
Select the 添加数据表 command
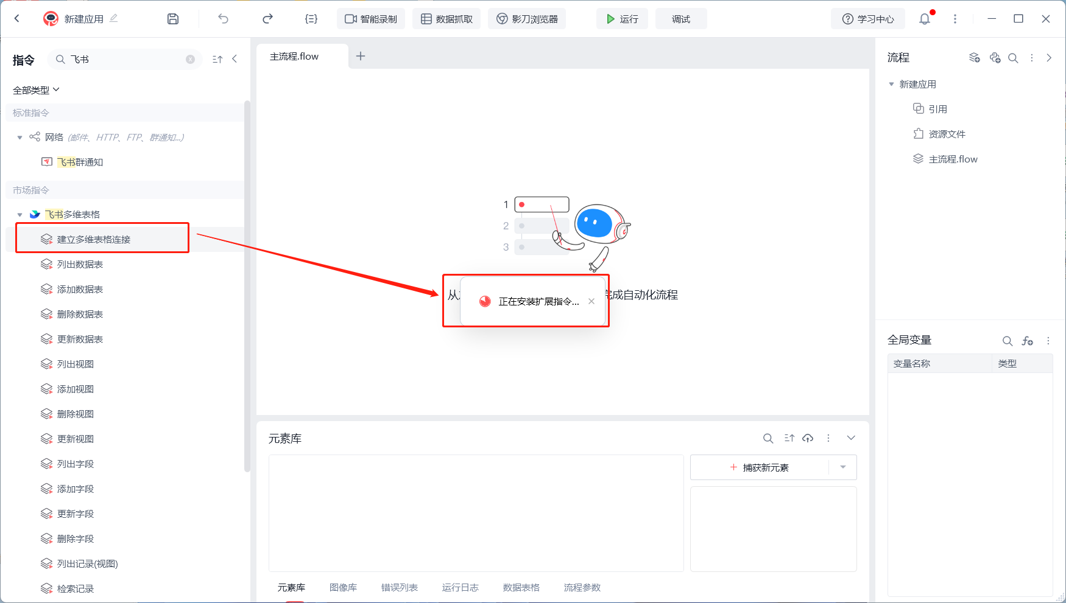click(80, 289)
